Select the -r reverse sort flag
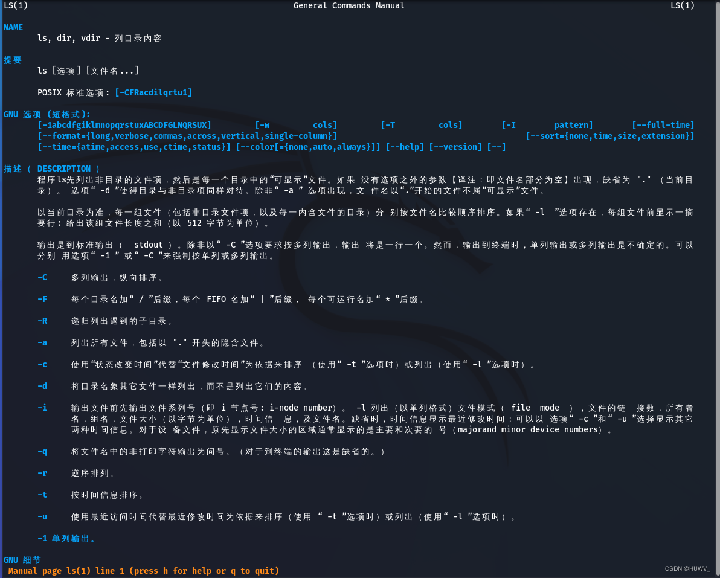Viewport: 720px width, 578px height. [42, 473]
